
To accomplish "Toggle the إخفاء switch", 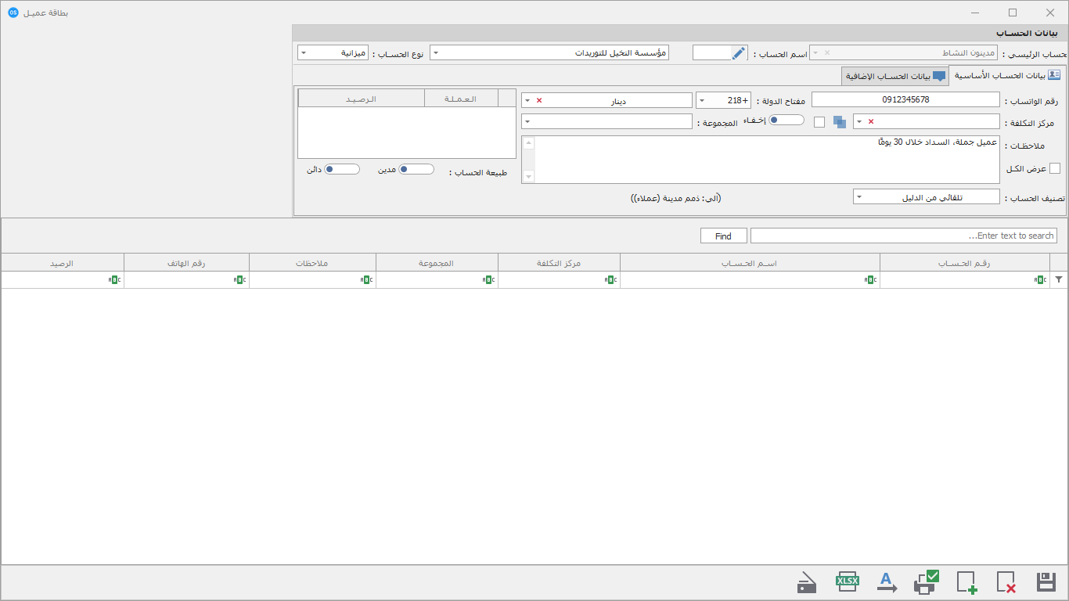I will point(786,120).
